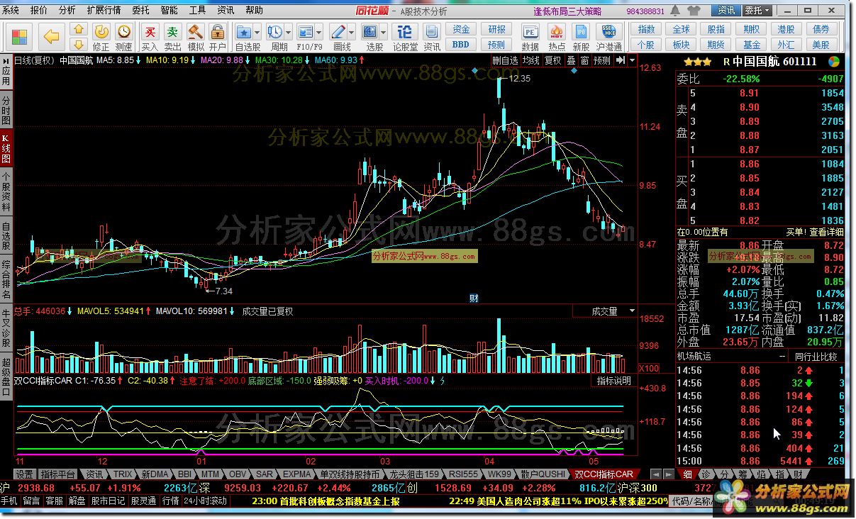Collapse the 机场航运 panel minus expander
The image size is (856, 519).
782,357
